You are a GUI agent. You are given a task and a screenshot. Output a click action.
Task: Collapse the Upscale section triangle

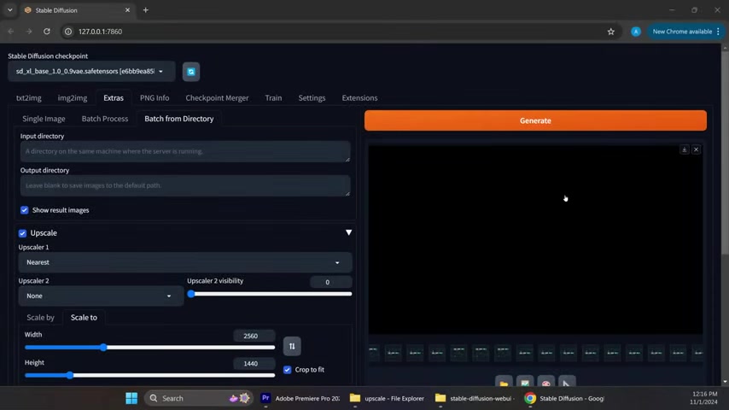point(348,232)
